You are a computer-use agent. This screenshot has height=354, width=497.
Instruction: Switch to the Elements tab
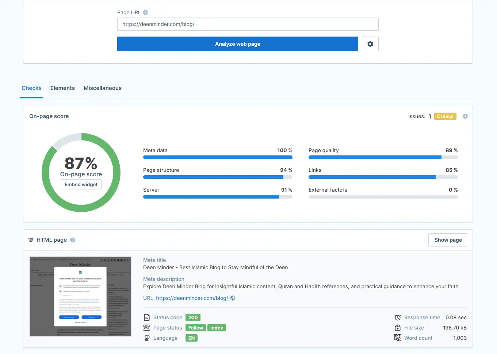coord(62,88)
